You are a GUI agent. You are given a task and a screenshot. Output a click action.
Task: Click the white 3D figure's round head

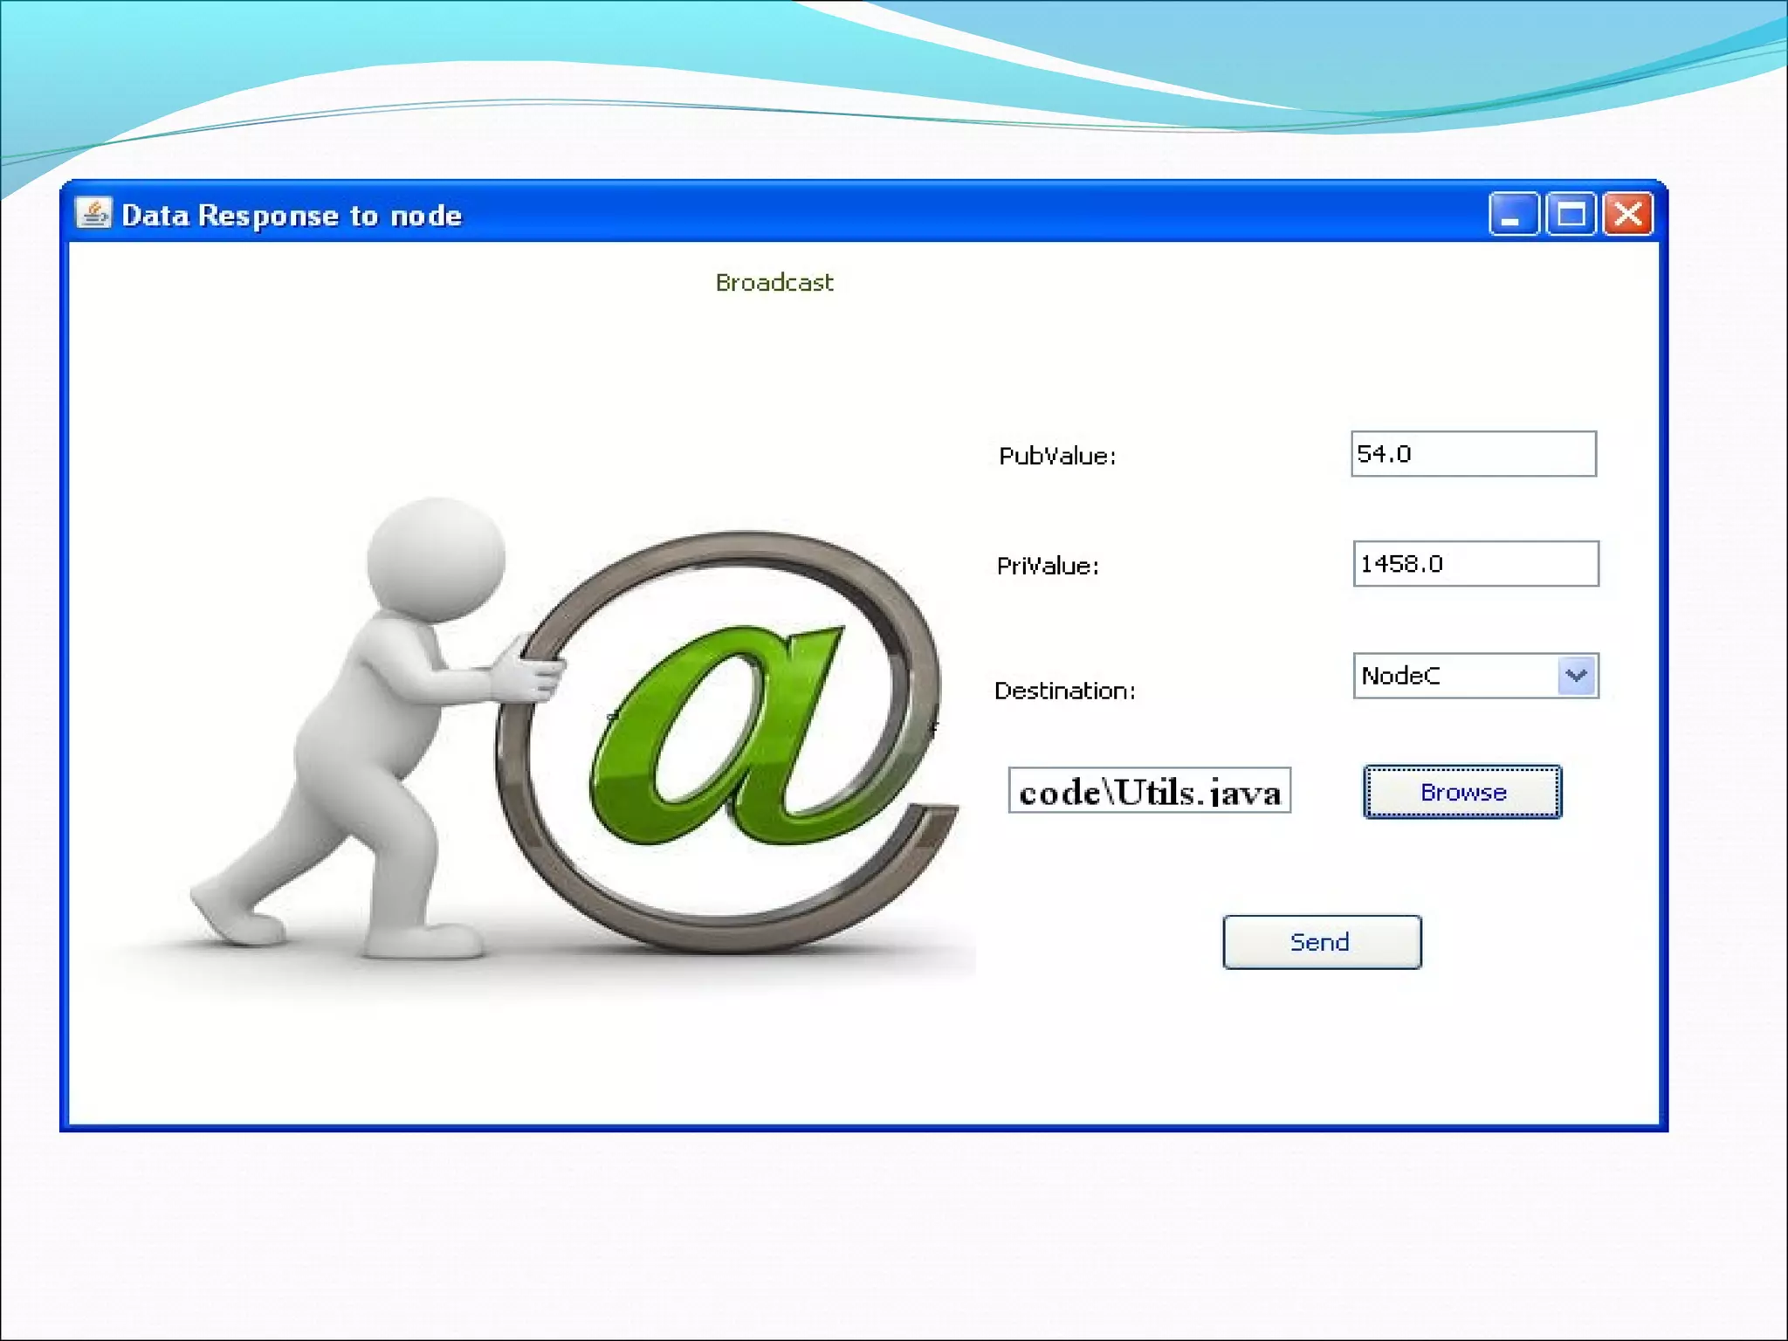coord(436,559)
